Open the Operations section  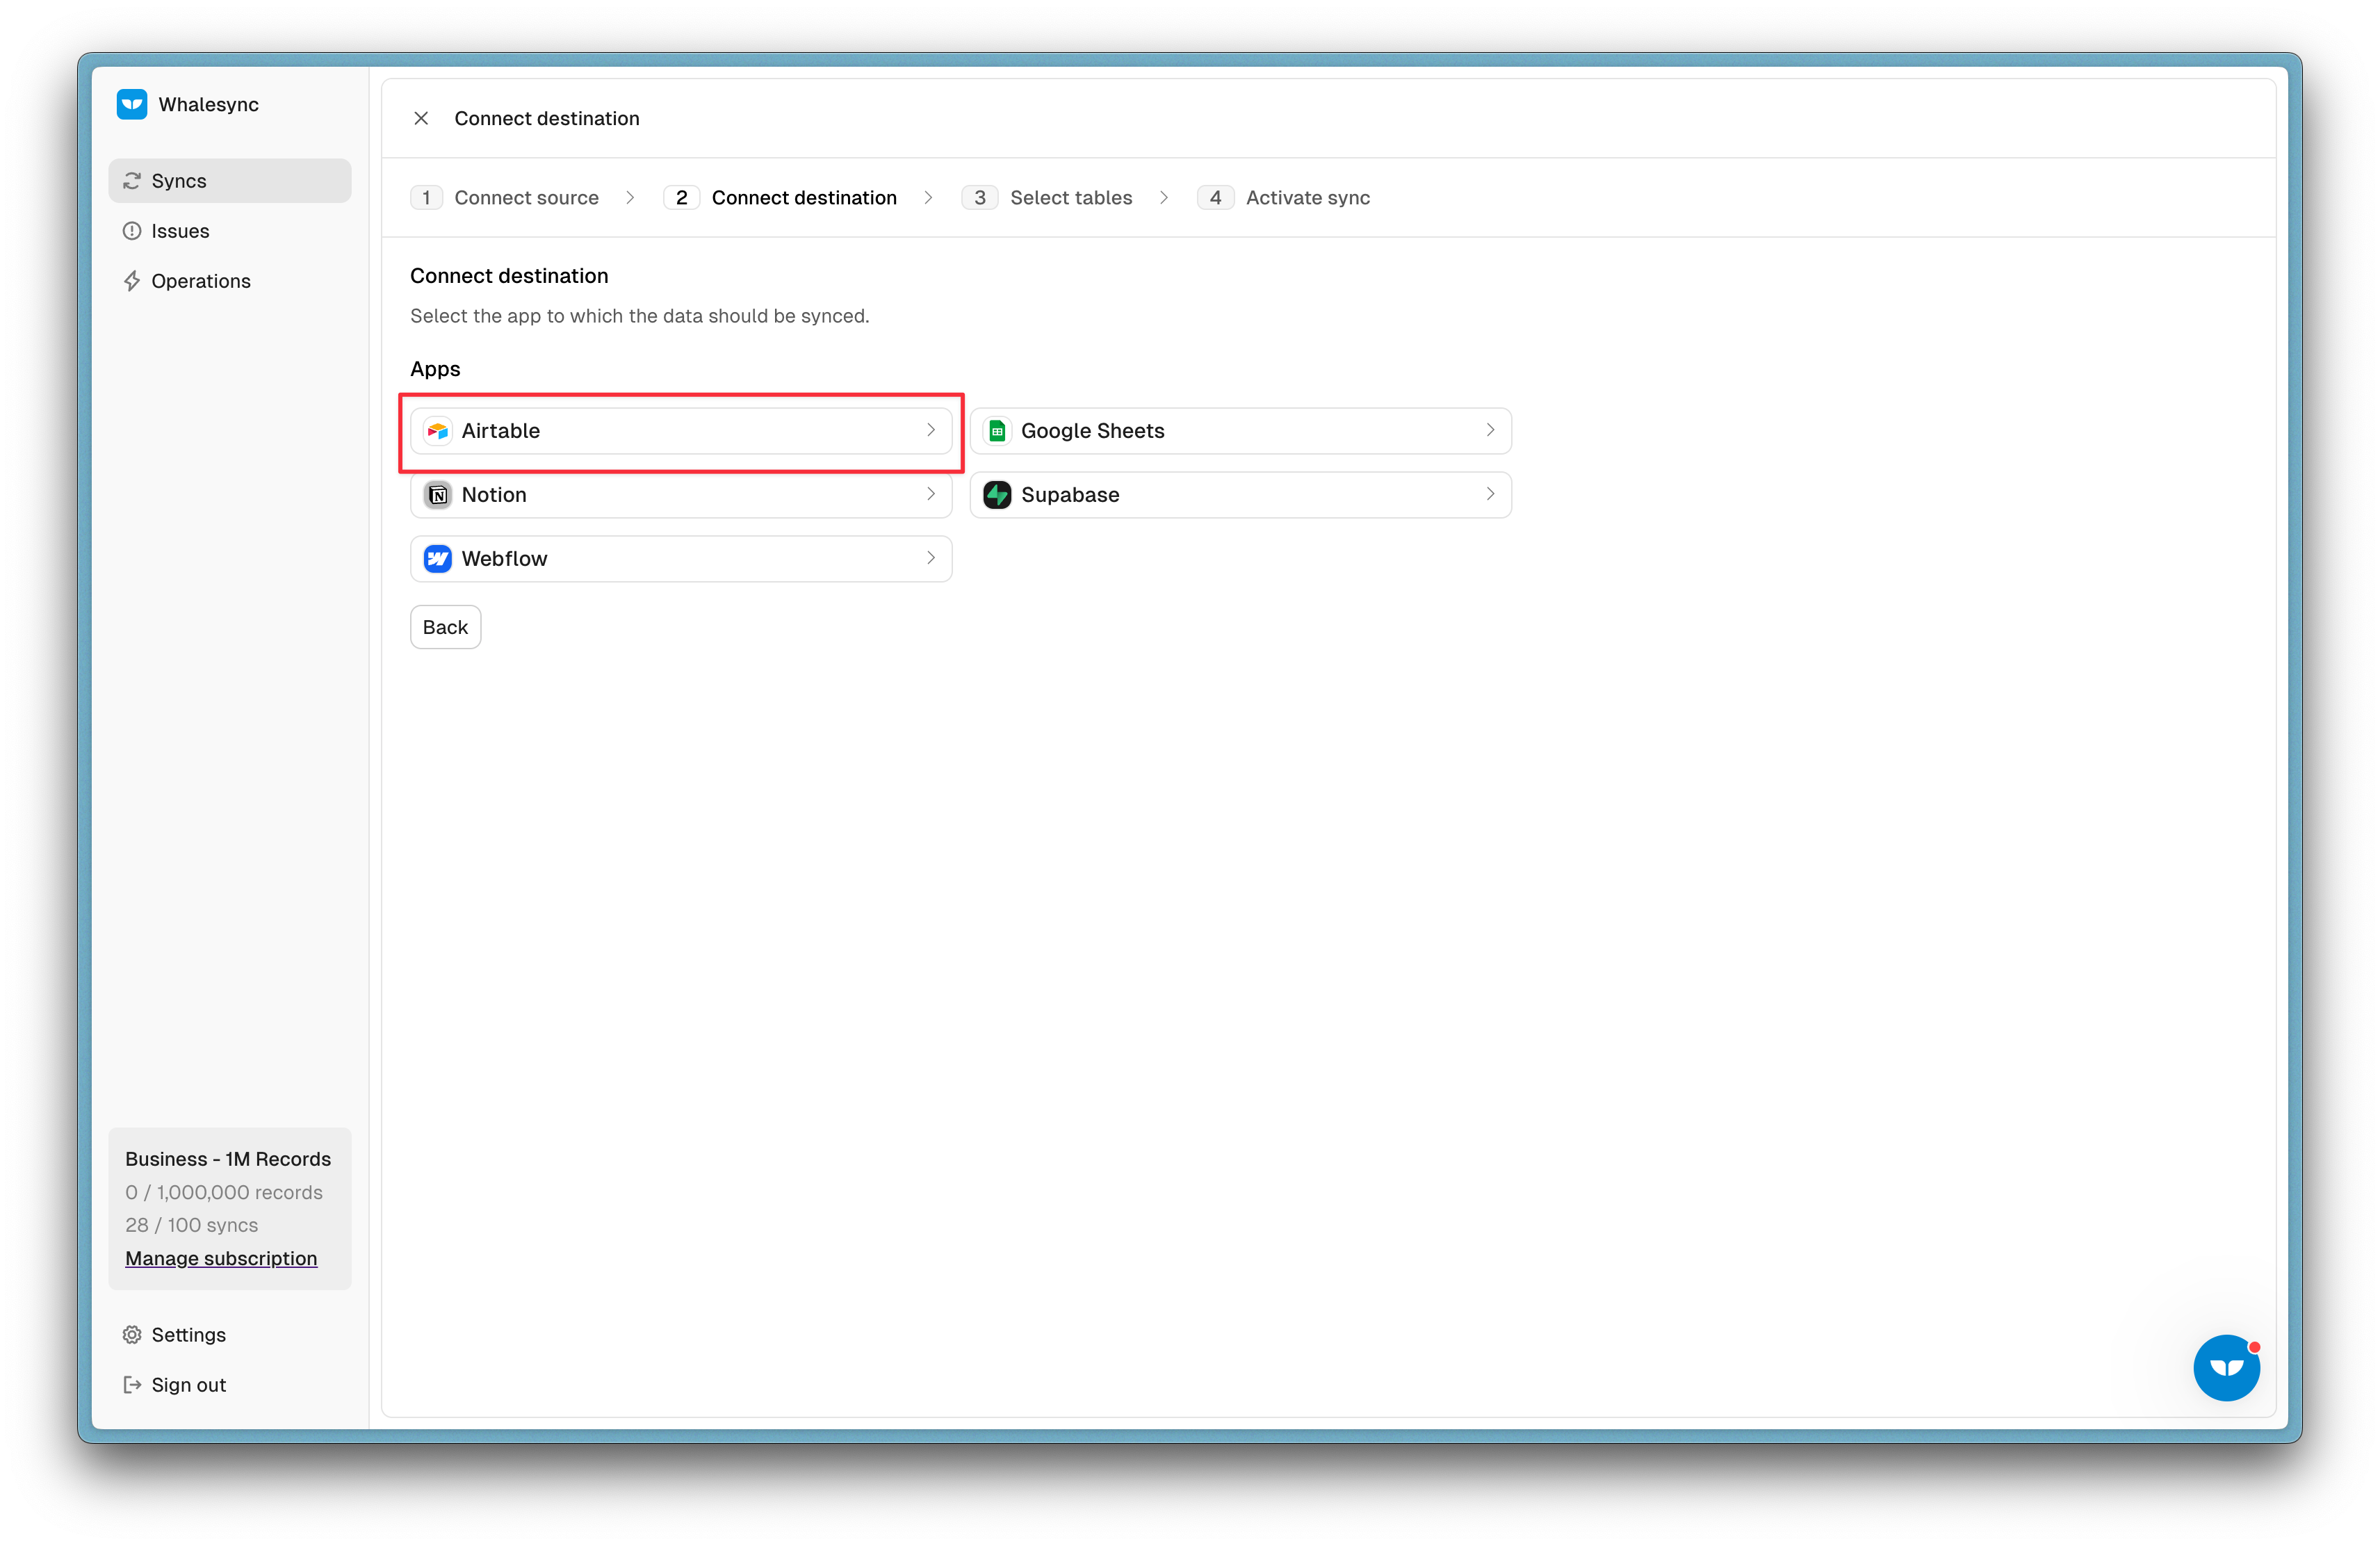pyautogui.click(x=230, y=281)
